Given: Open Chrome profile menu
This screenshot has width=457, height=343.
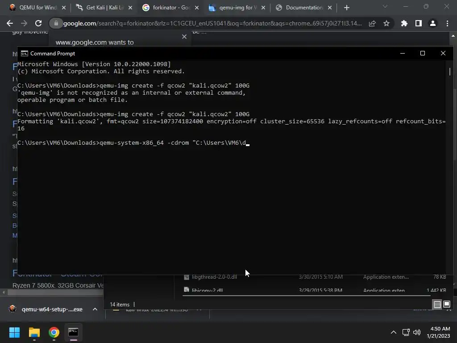Looking at the screenshot, I should click(x=433, y=23).
